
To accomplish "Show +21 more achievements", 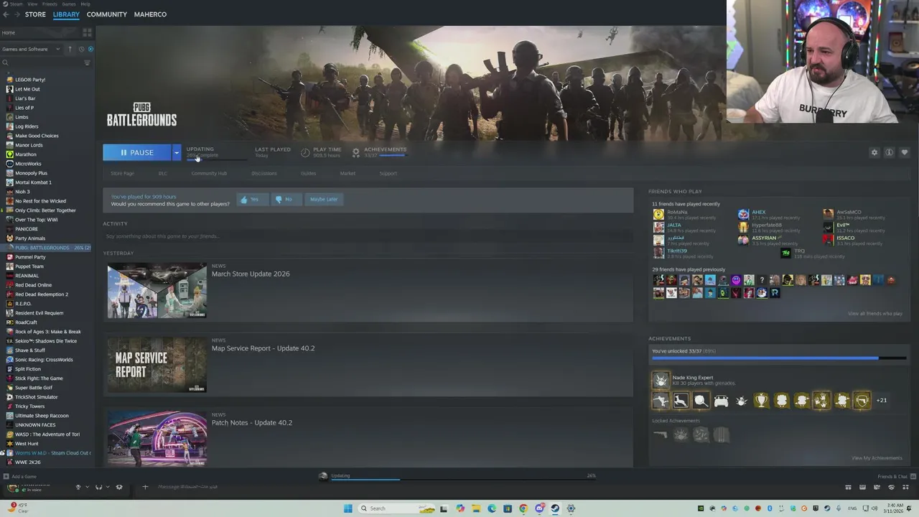I will tap(882, 401).
